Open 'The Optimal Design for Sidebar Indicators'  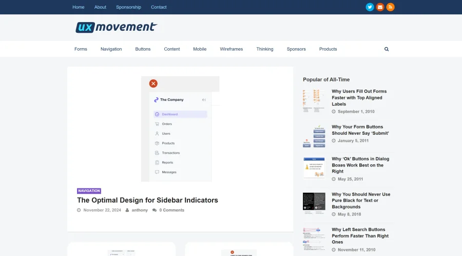coord(148,200)
